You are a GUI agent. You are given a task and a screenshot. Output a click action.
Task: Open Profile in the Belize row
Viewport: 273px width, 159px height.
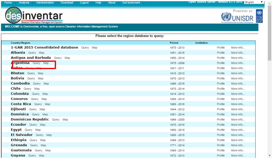[221, 68]
